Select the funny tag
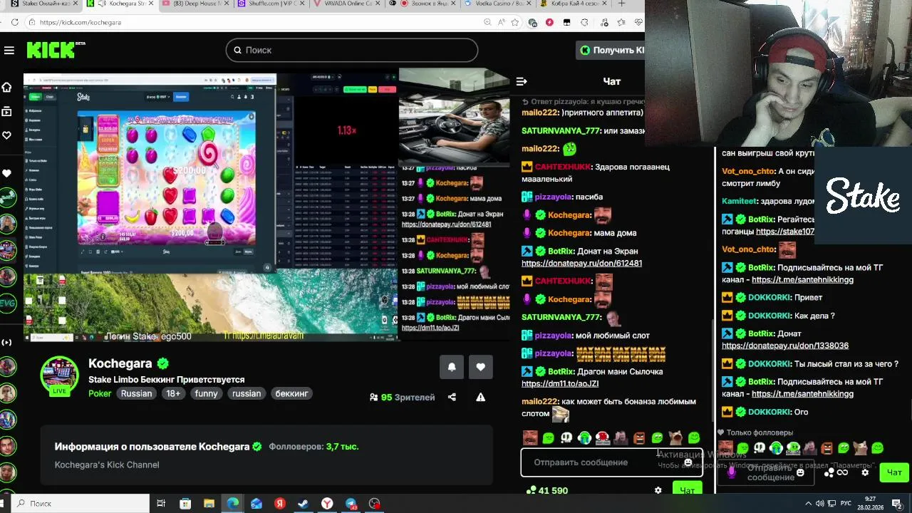 pos(207,393)
